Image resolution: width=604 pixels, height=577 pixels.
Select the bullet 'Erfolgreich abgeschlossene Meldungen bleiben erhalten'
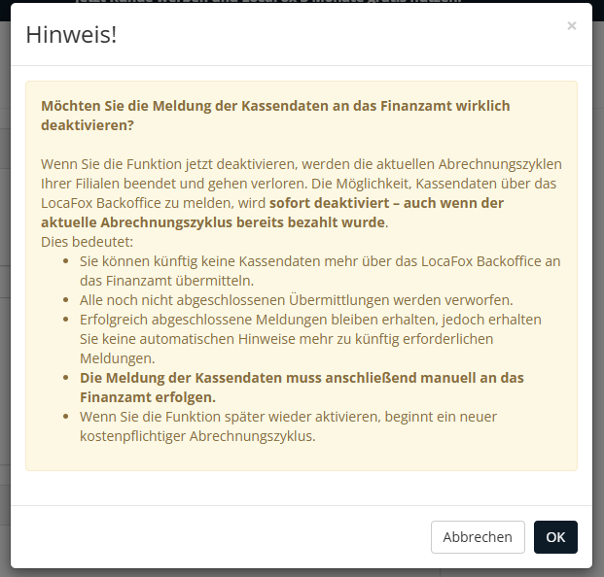point(309,320)
